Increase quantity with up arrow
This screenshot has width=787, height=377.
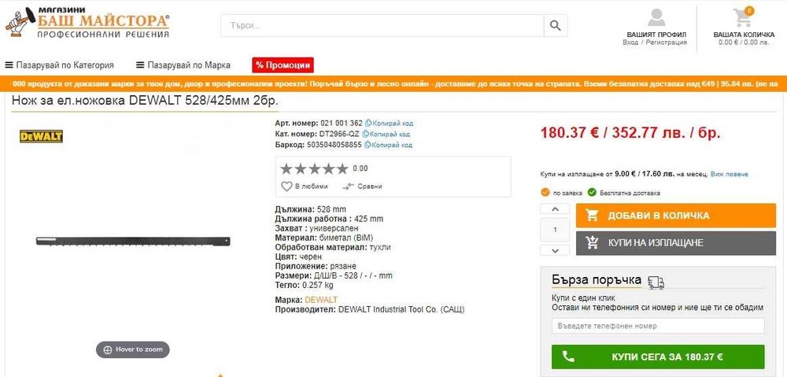555,209
